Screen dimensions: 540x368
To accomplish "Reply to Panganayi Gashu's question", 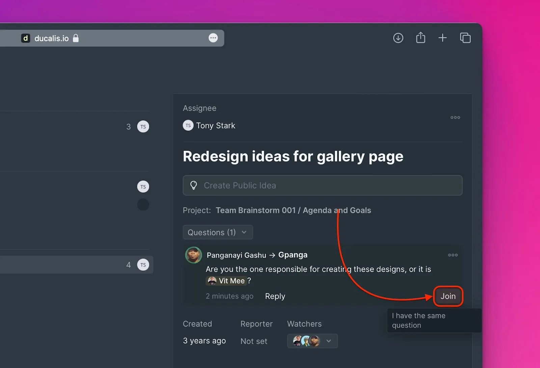I will pos(275,296).
